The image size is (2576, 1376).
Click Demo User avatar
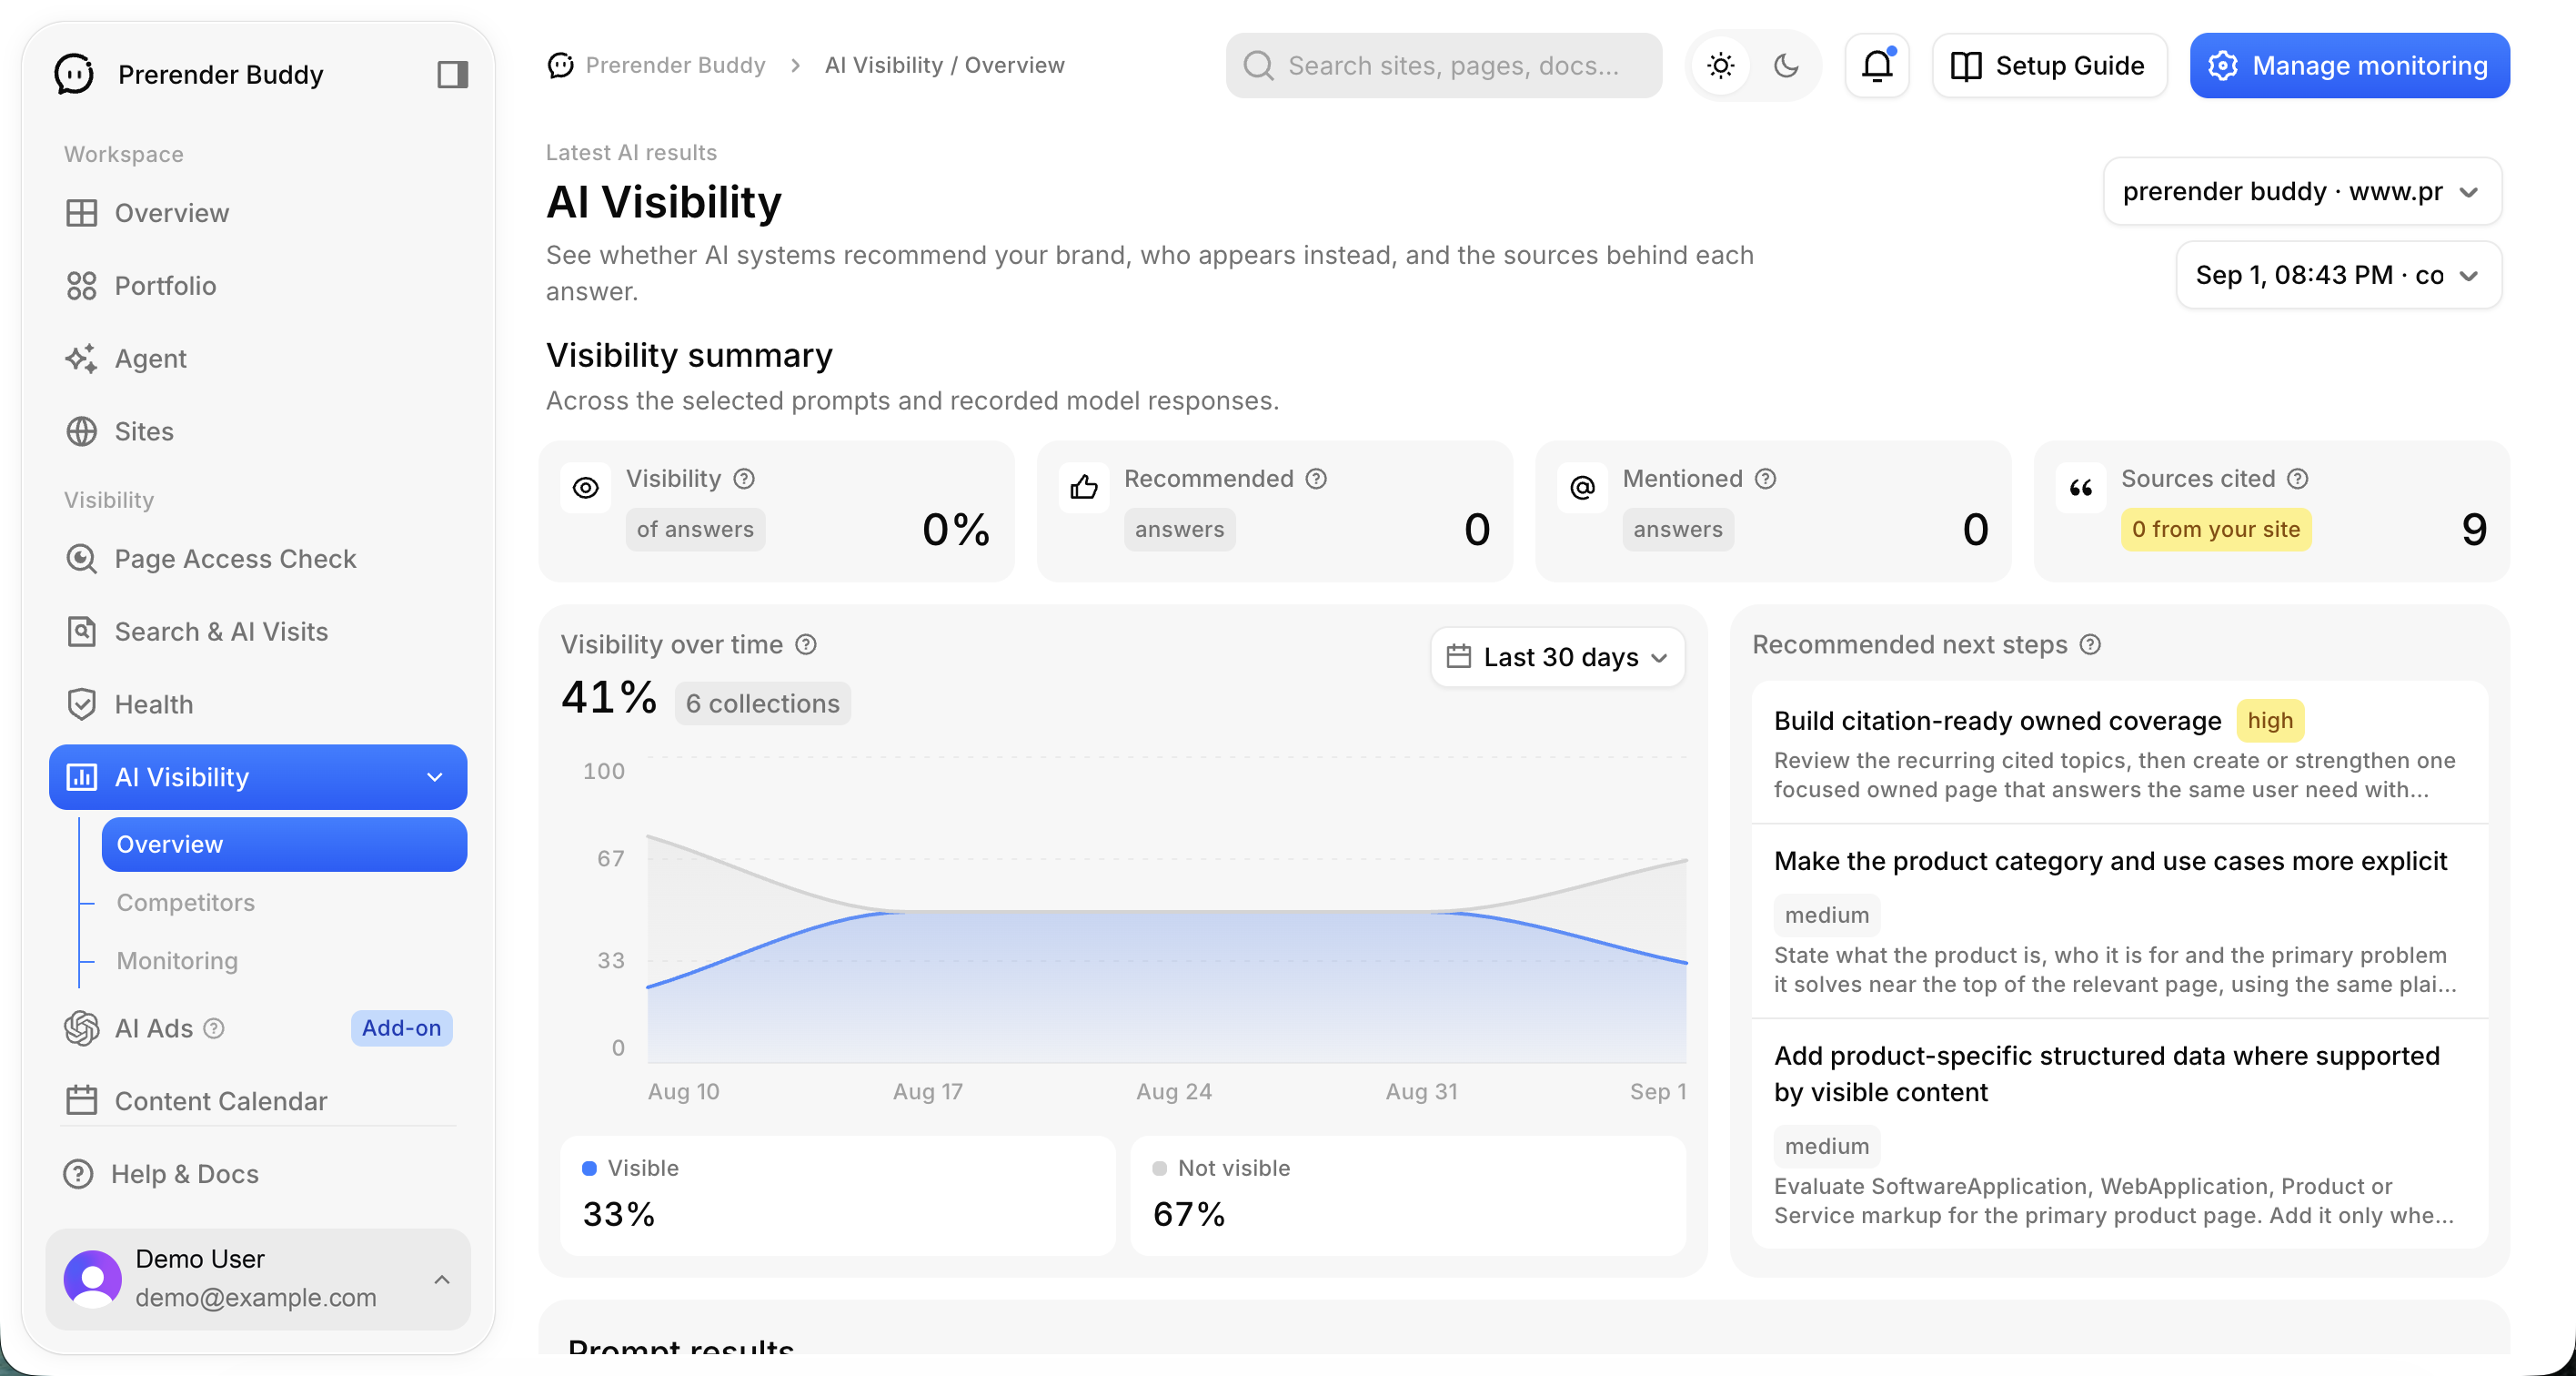[x=93, y=1279]
